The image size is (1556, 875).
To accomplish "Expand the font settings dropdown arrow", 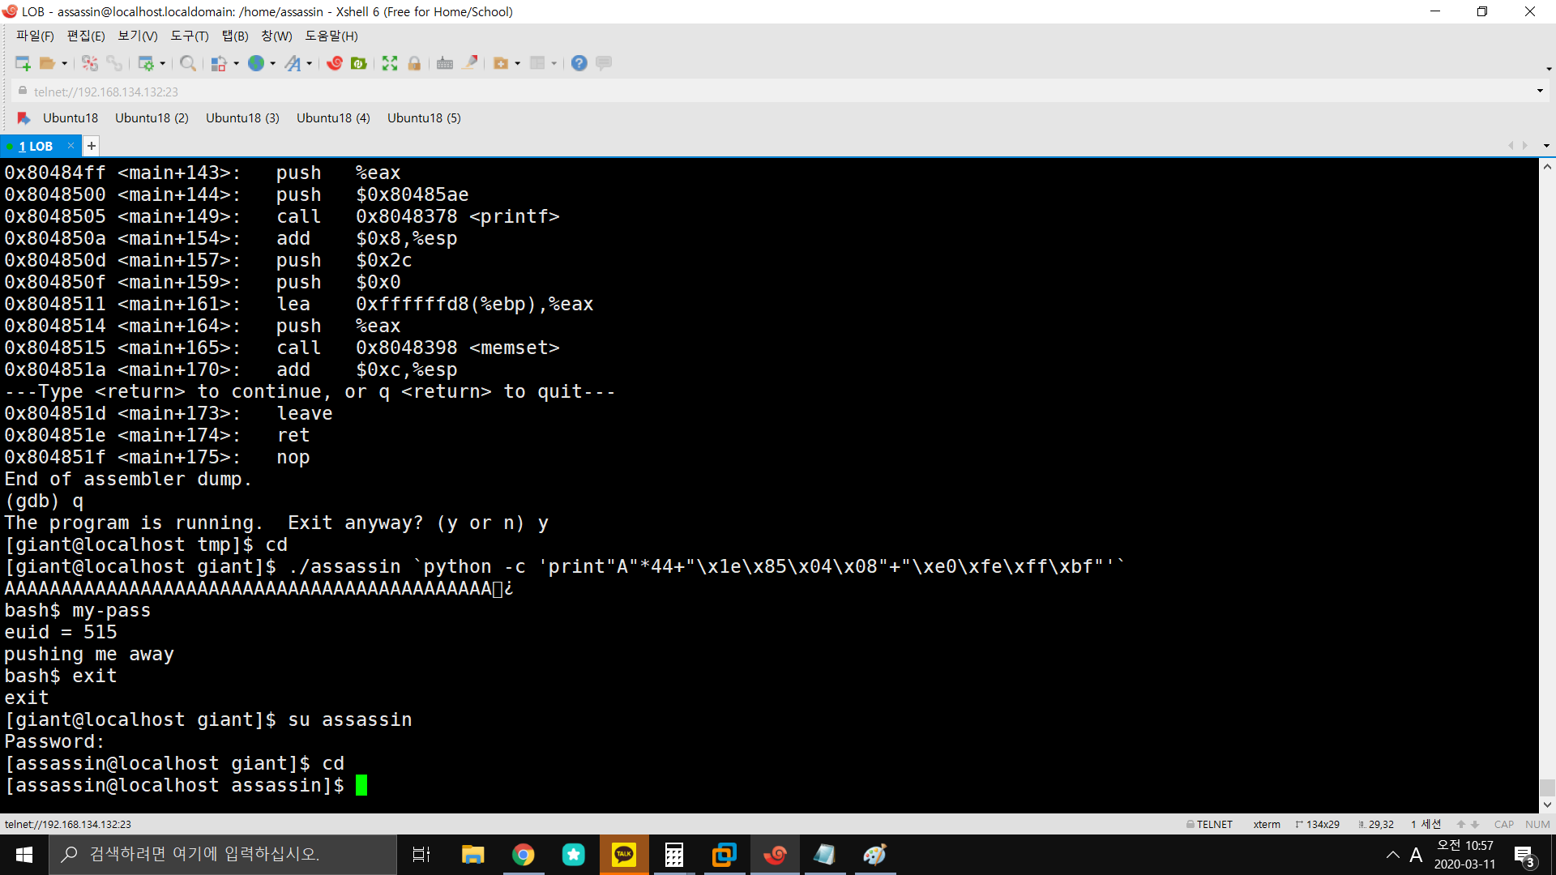I will [310, 63].
